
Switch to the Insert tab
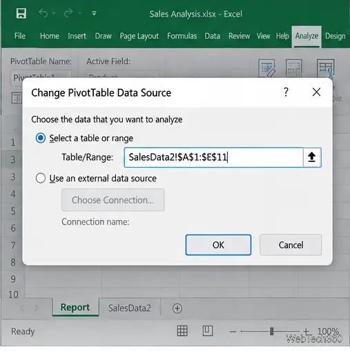click(x=77, y=36)
